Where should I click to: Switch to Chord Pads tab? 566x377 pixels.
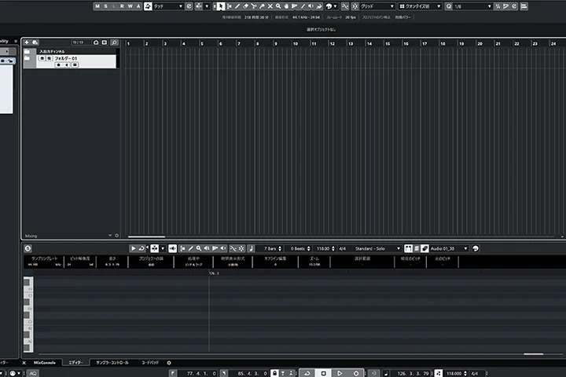(150, 363)
